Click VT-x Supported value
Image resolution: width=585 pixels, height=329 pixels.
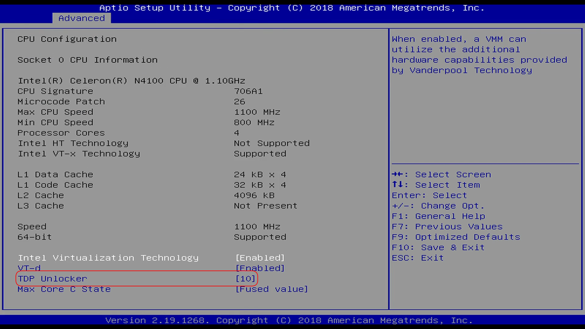260,154
